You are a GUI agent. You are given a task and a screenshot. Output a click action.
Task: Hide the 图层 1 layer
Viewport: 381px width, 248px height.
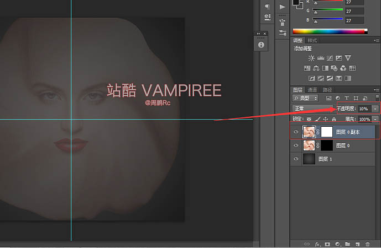[296, 159]
